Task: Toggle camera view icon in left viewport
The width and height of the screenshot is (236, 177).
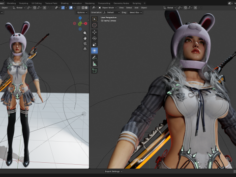Action: (85, 43)
